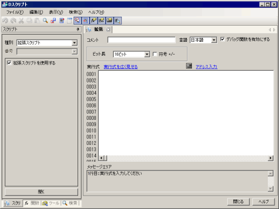Click the message area scroll up arrow

click(271, 173)
